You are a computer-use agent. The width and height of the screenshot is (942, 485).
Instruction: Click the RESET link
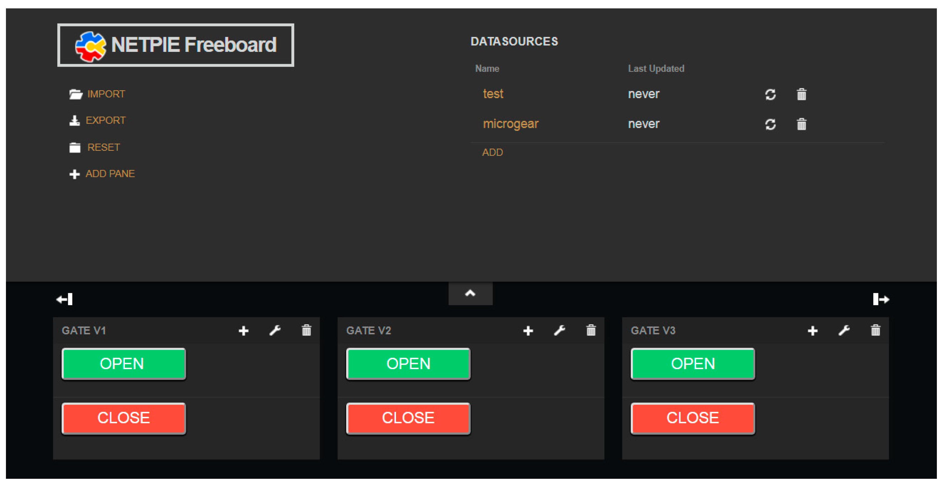pos(103,148)
